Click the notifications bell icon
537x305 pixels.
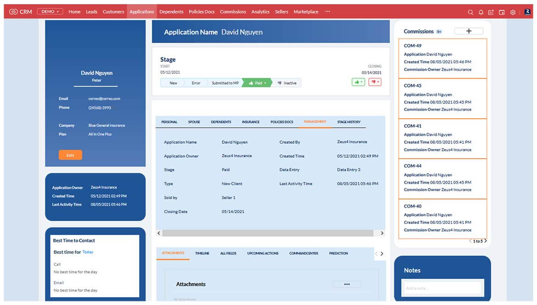coord(481,12)
